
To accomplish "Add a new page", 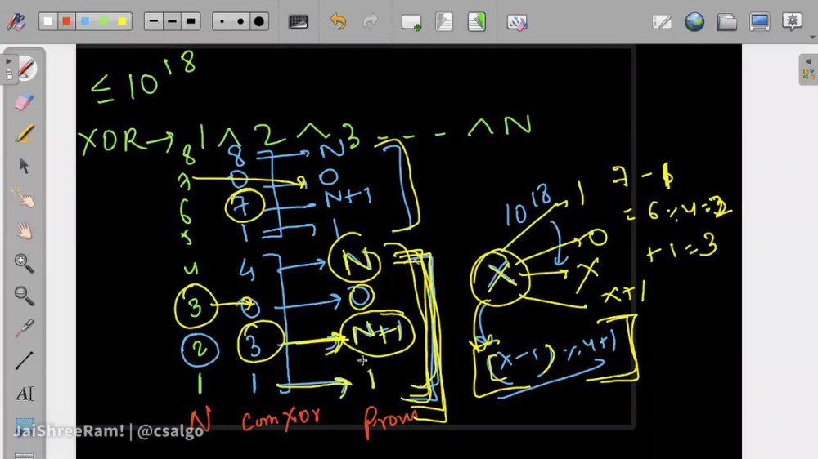I will tap(411, 22).
